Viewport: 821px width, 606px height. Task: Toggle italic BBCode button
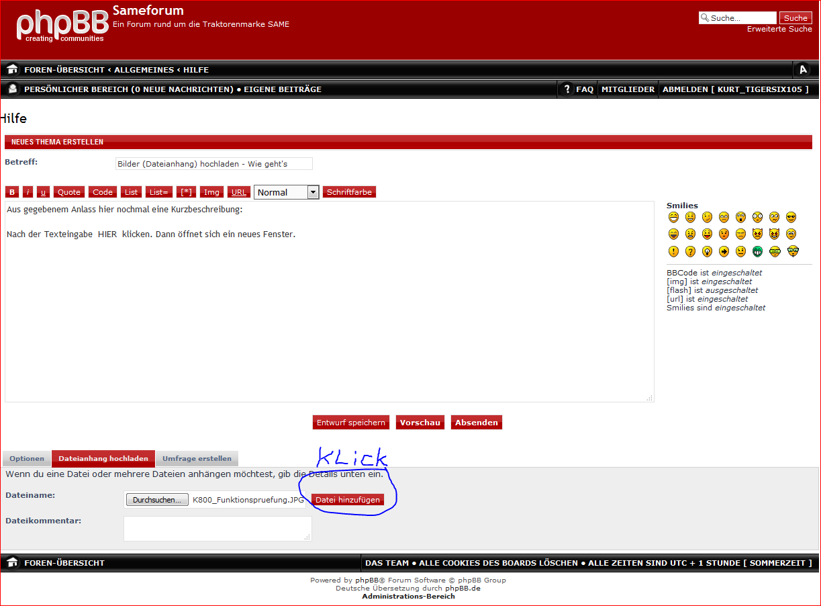pos(28,192)
